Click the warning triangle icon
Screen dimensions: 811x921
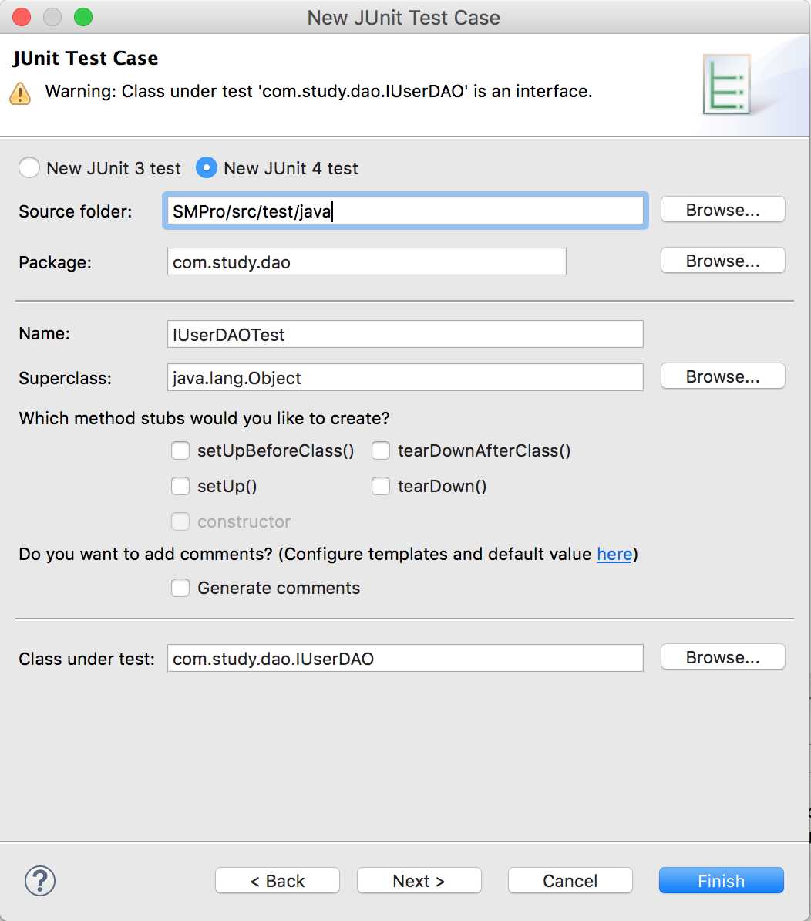click(20, 93)
